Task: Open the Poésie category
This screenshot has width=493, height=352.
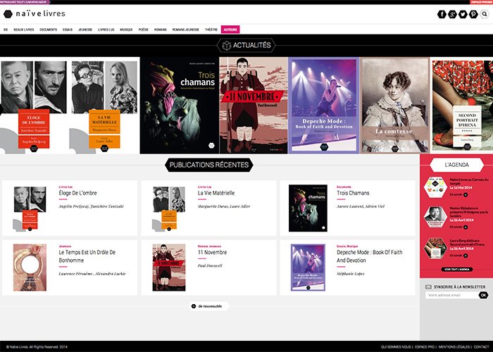Action: coord(144,30)
